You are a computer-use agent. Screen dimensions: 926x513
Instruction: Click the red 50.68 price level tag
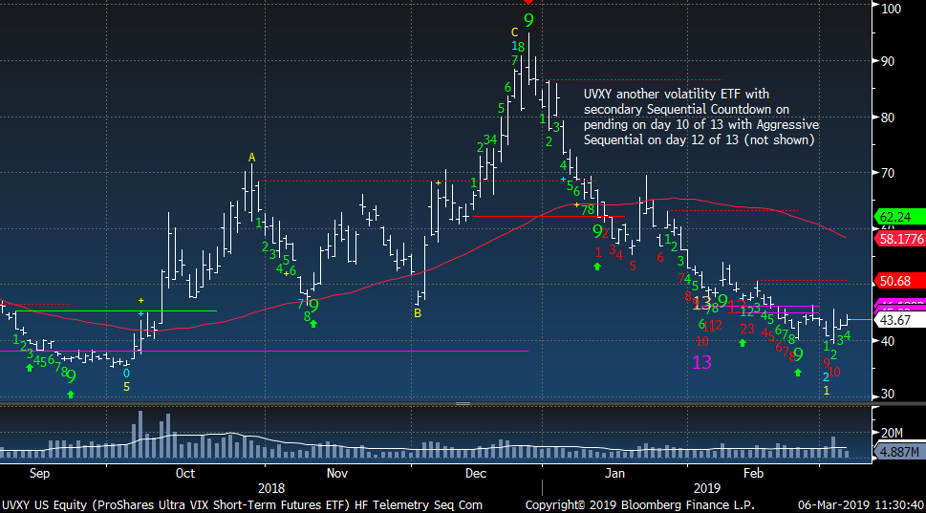click(x=899, y=281)
